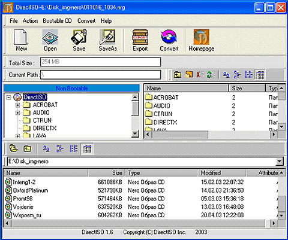Set local browser to small icons view
This screenshot has height=240, width=288.
click(59, 148)
